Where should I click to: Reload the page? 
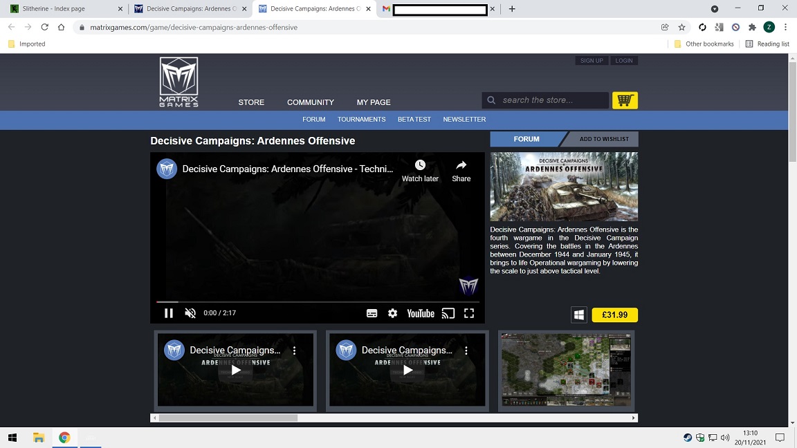[x=45, y=27]
